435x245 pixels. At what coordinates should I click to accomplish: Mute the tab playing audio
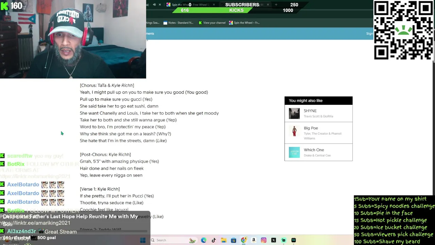click(x=154, y=5)
